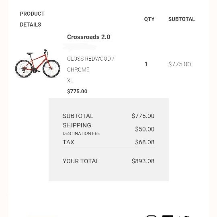Click the YOUR TOTAL label
The height and width of the screenshot is (217, 217).
tap(81, 161)
